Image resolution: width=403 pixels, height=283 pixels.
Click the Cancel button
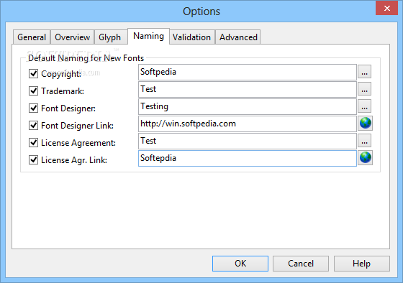pyautogui.click(x=301, y=264)
